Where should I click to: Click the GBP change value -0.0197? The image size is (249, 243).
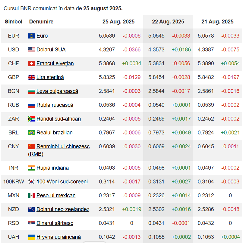[230, 77]
